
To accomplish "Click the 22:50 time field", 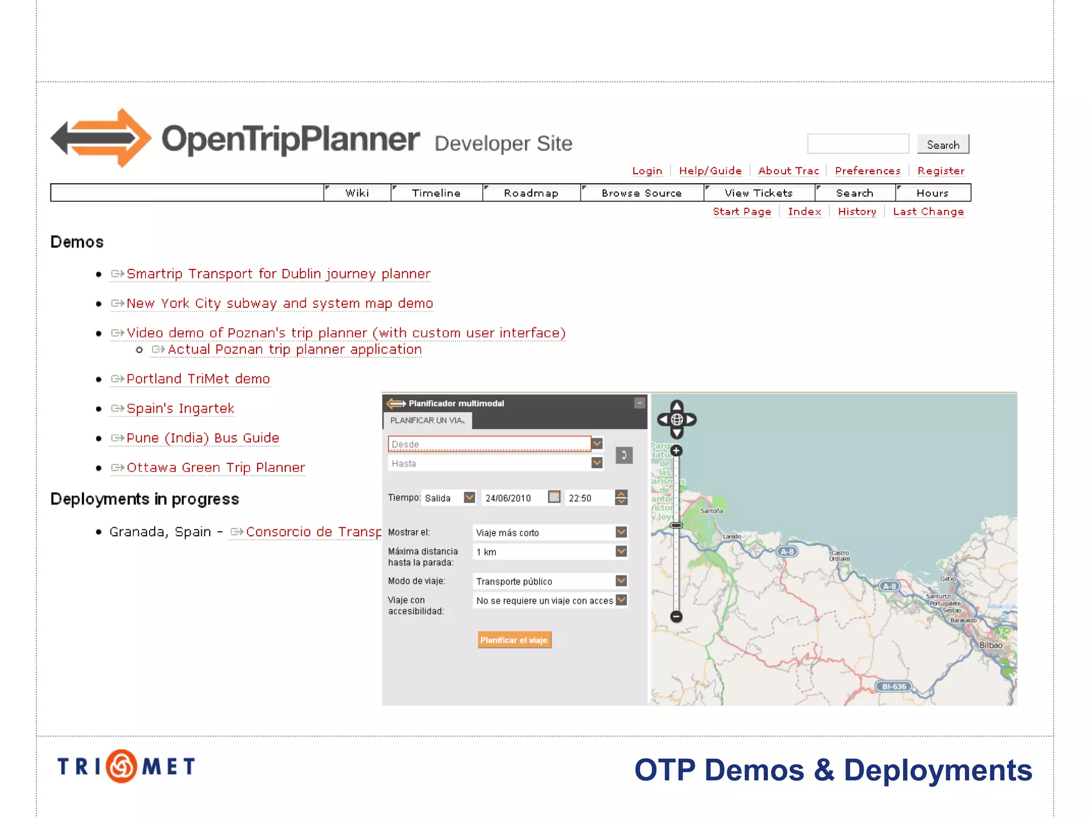I will point(589,498).
